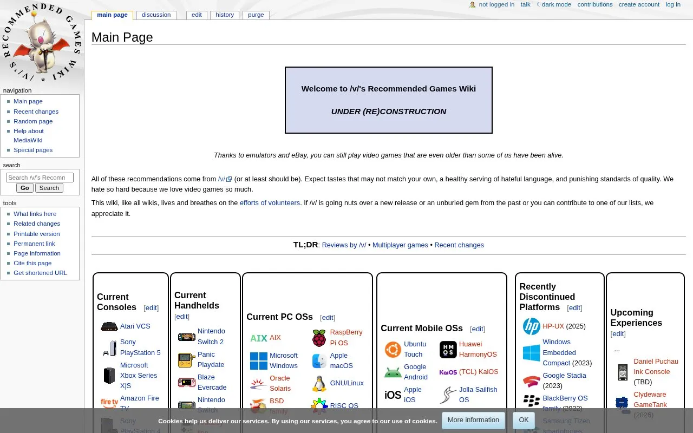Click the Oracle Solaris logo icon
This screenshot has width=693, height=433.
click(259, 384)
